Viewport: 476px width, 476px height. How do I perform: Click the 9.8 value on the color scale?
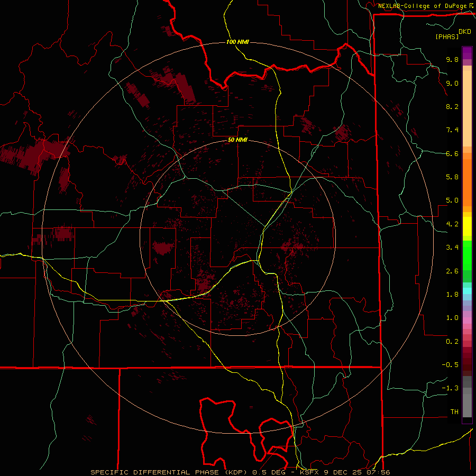coord(452,60)
